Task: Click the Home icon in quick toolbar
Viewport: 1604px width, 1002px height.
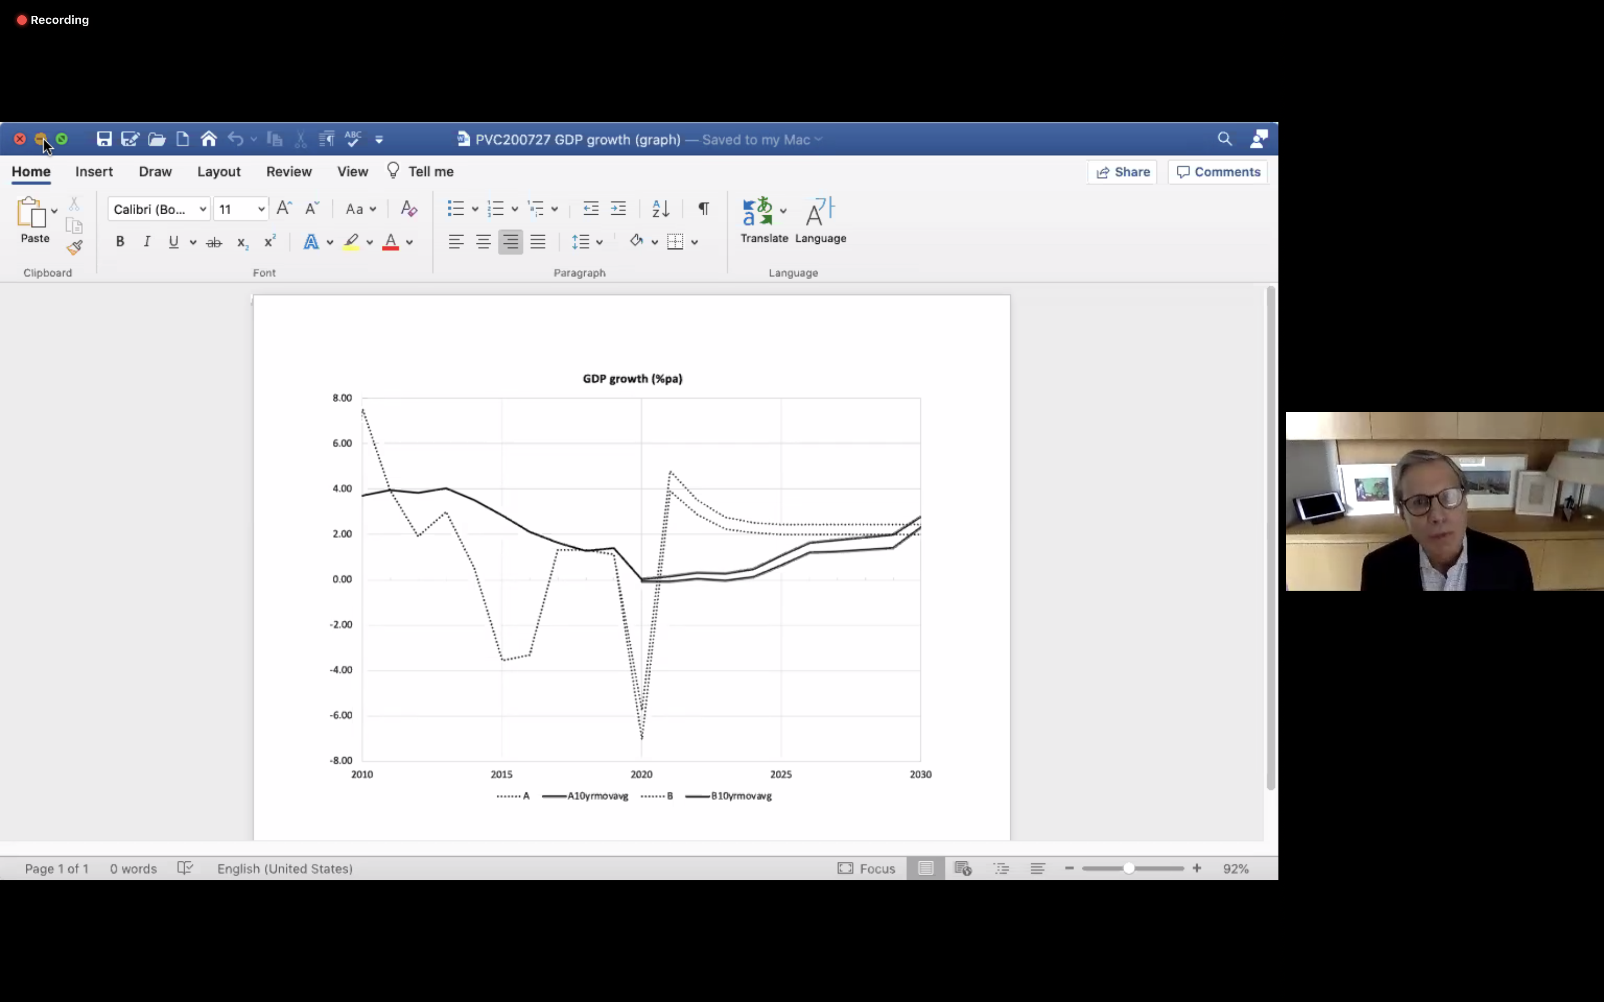Action: tap(209, 139)
